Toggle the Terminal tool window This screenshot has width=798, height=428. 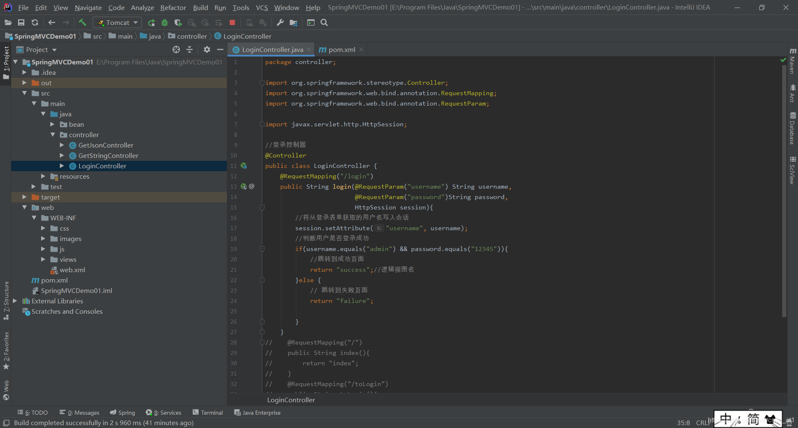click(x=208, y=413)
